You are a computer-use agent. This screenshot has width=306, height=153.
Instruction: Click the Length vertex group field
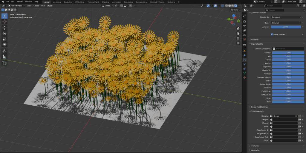pos(284,120)
